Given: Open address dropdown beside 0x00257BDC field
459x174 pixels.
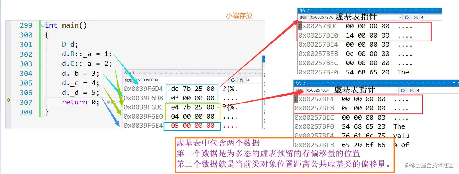Looking at the screenshot, I should pos(400,18).
